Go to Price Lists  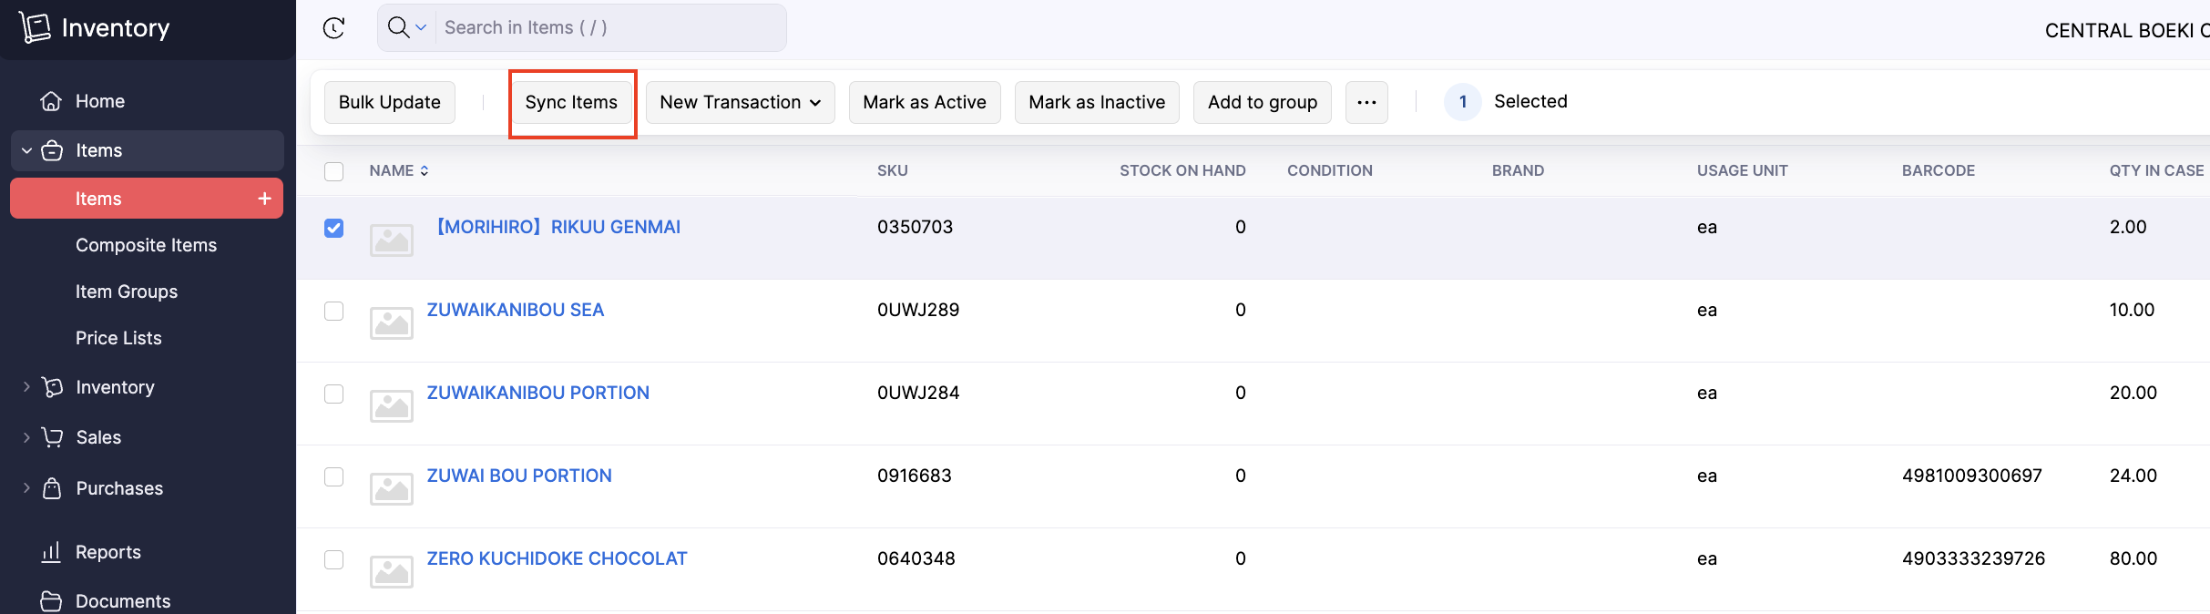coord(118,338)
